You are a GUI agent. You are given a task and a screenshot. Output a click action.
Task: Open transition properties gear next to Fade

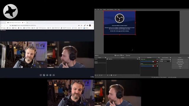[x=170, y=59]
